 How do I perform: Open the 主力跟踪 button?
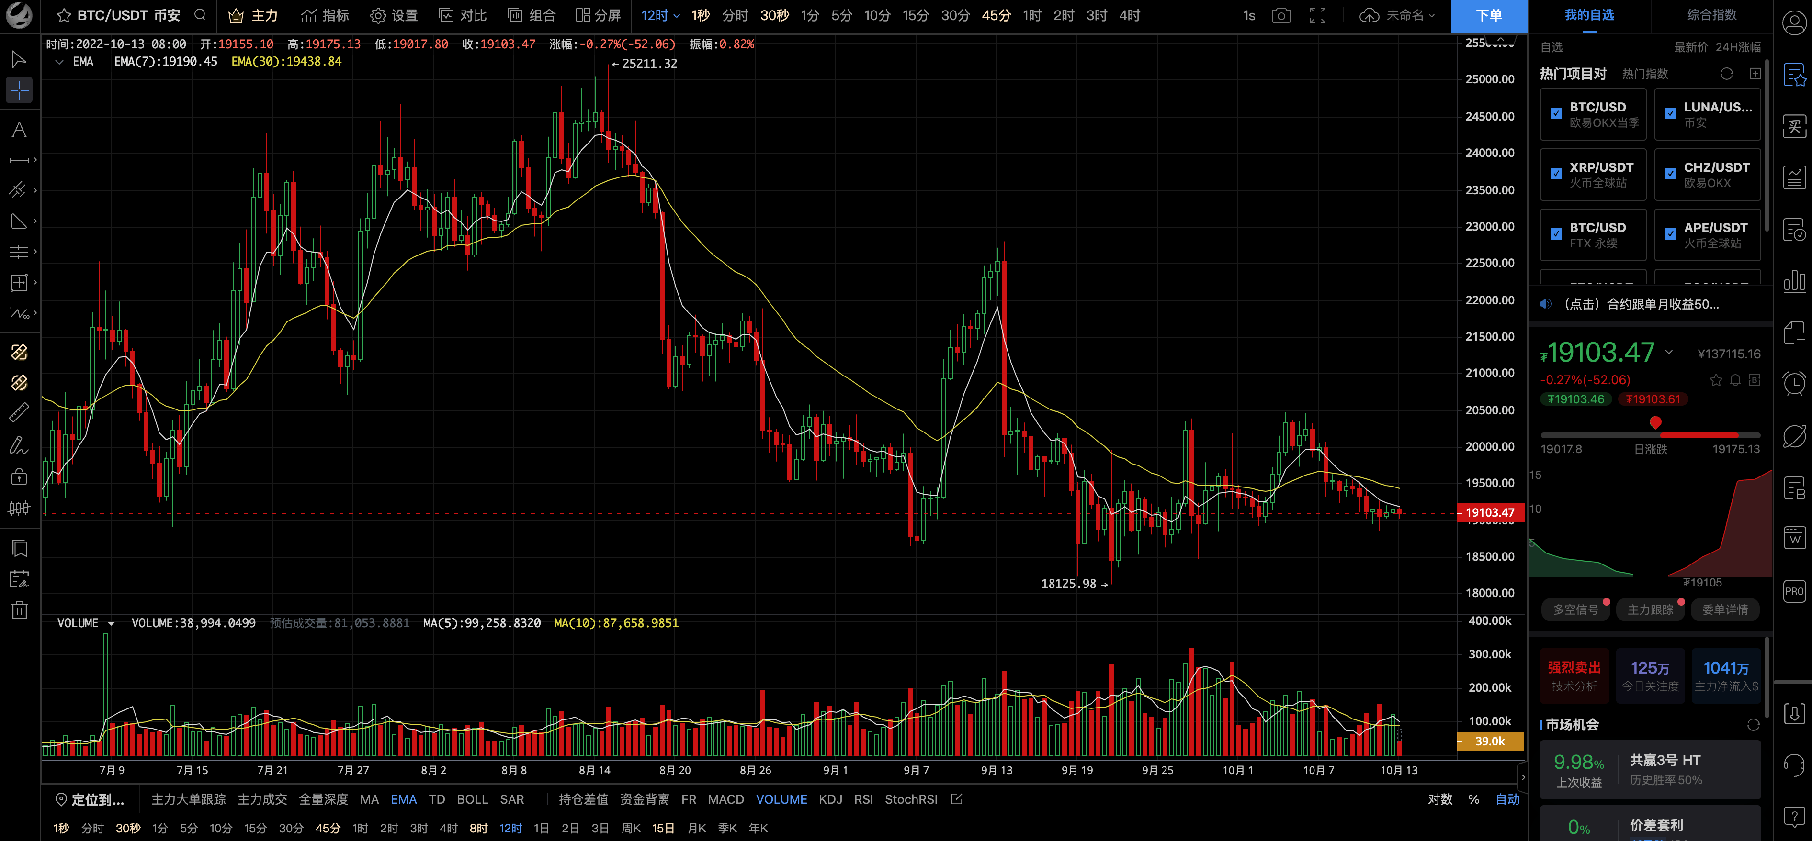point(1650,609)
